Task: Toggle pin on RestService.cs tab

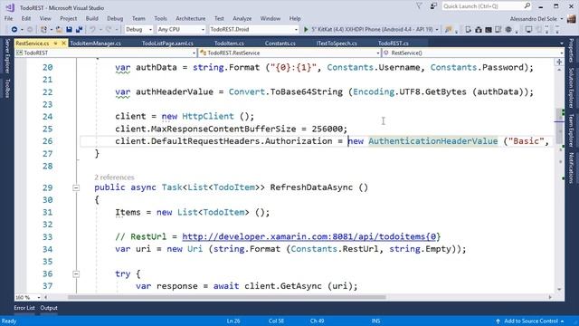Action: pos(55,43)
